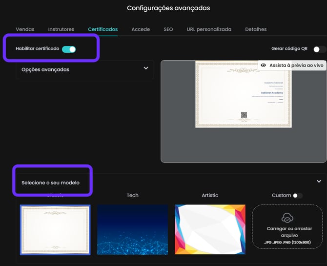Viewport: 327px width, 266px height.
Task: Expand the Opções avançadas dropdown chevron
Action: click(x=145, y=68)
